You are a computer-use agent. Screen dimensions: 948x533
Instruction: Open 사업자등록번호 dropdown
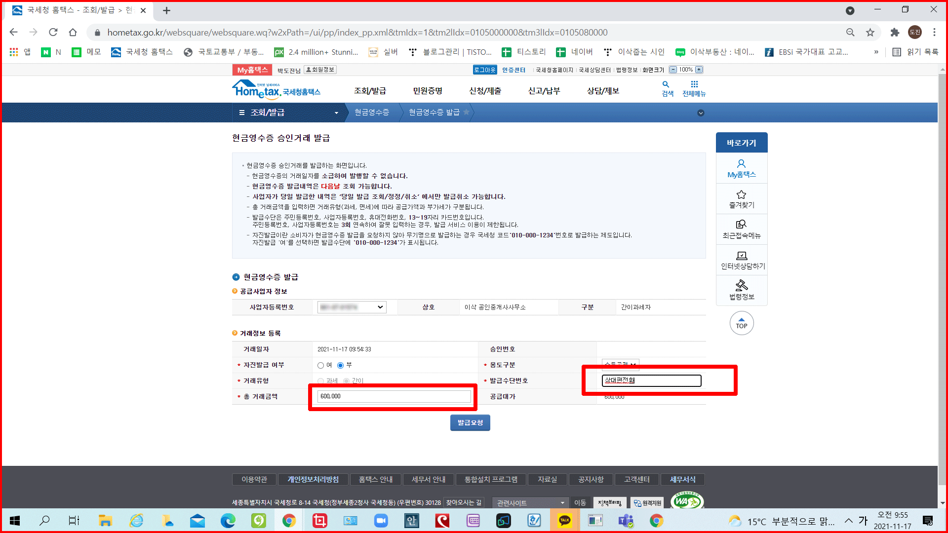[x=352, y=307]
